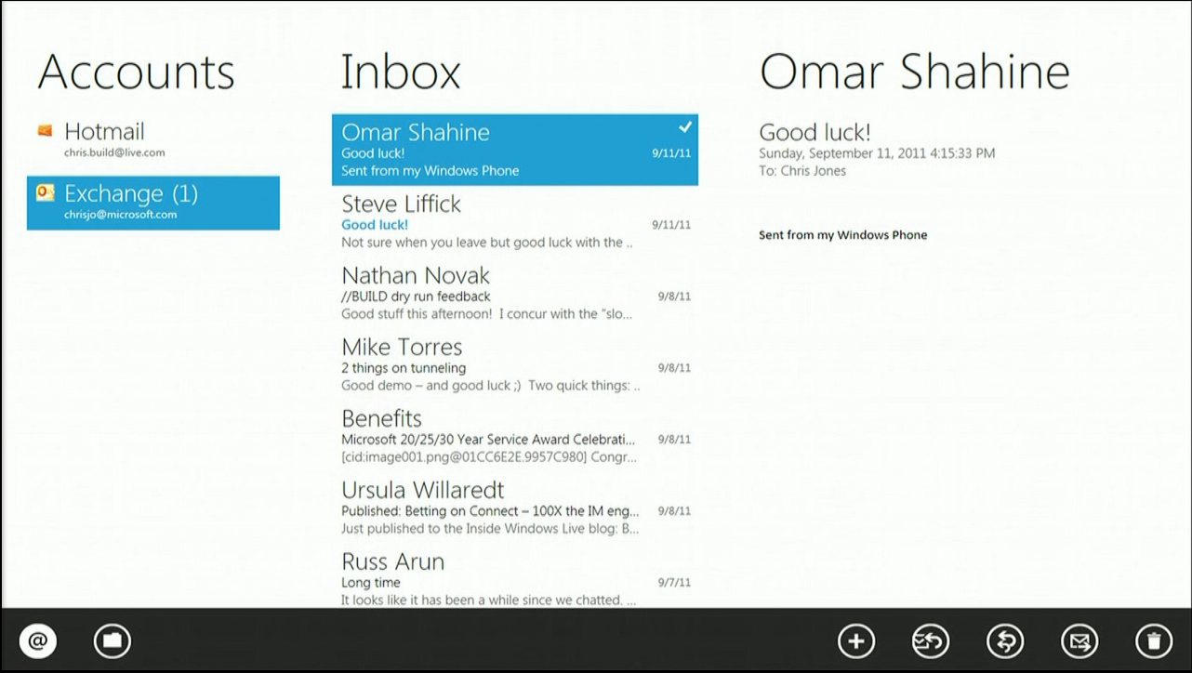The height and width of the screenshot is (673, 1192).
Task: Click the Inbox heading
Action: tap(401, 72)
